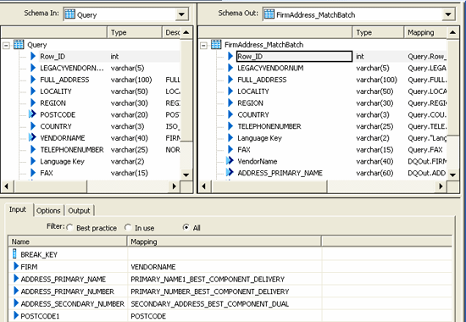Click the FIRM field icon in input list
The image size is (466, 322).
pos(16,266)
